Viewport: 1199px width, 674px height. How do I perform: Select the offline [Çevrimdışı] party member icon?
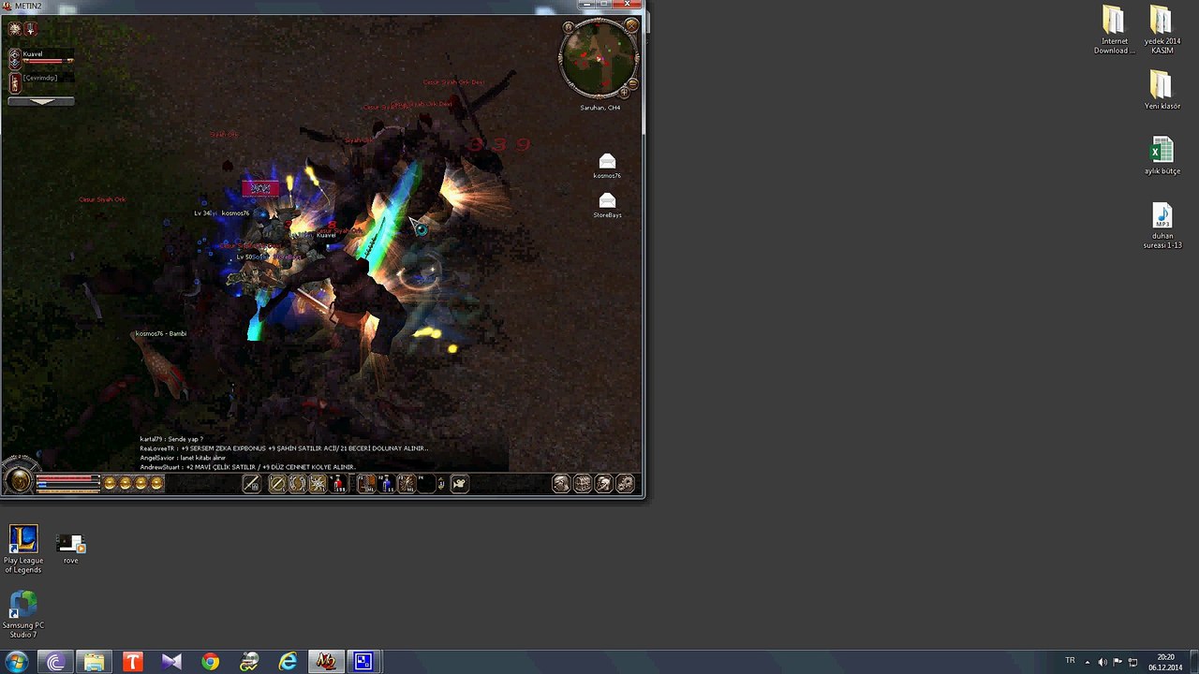[x=15, y=82]
